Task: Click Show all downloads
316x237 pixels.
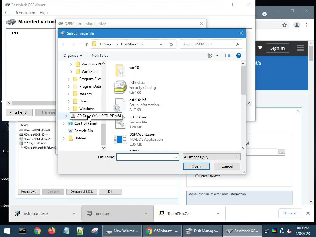Action: (x=290, y=213)
